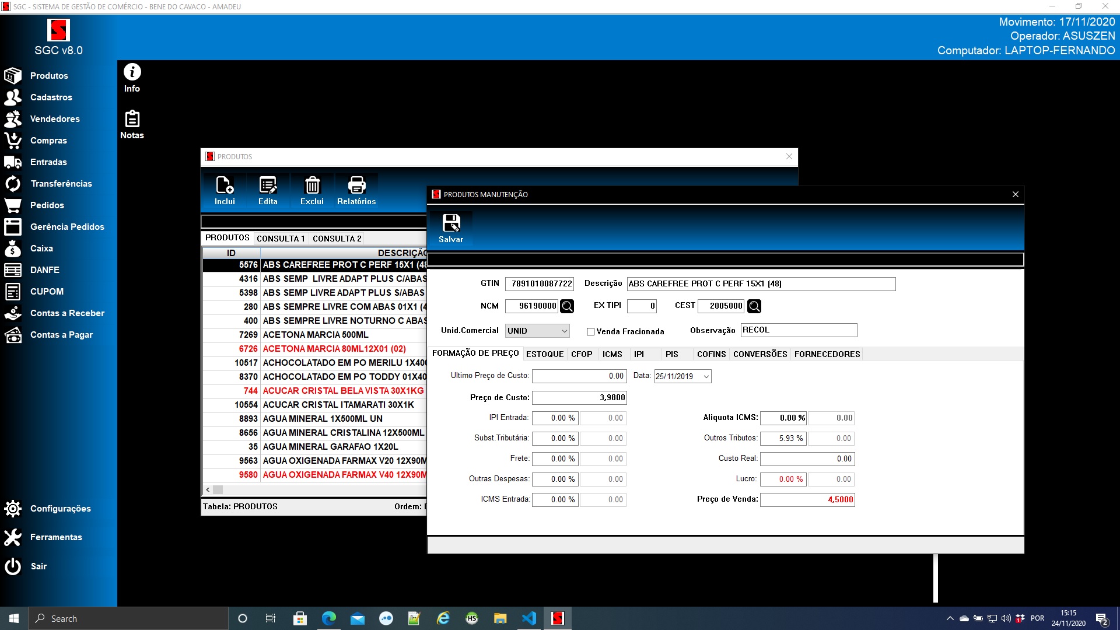Image resolution: width=1120 pixels, height=630 pixels.
Task: Click the NCM search magnifier icon
Action: click(x=567, y=306)
